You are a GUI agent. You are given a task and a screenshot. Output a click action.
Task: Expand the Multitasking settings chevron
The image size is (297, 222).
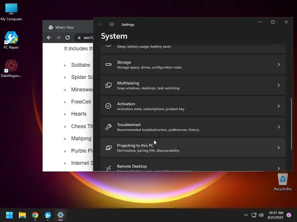click(279, 85)
